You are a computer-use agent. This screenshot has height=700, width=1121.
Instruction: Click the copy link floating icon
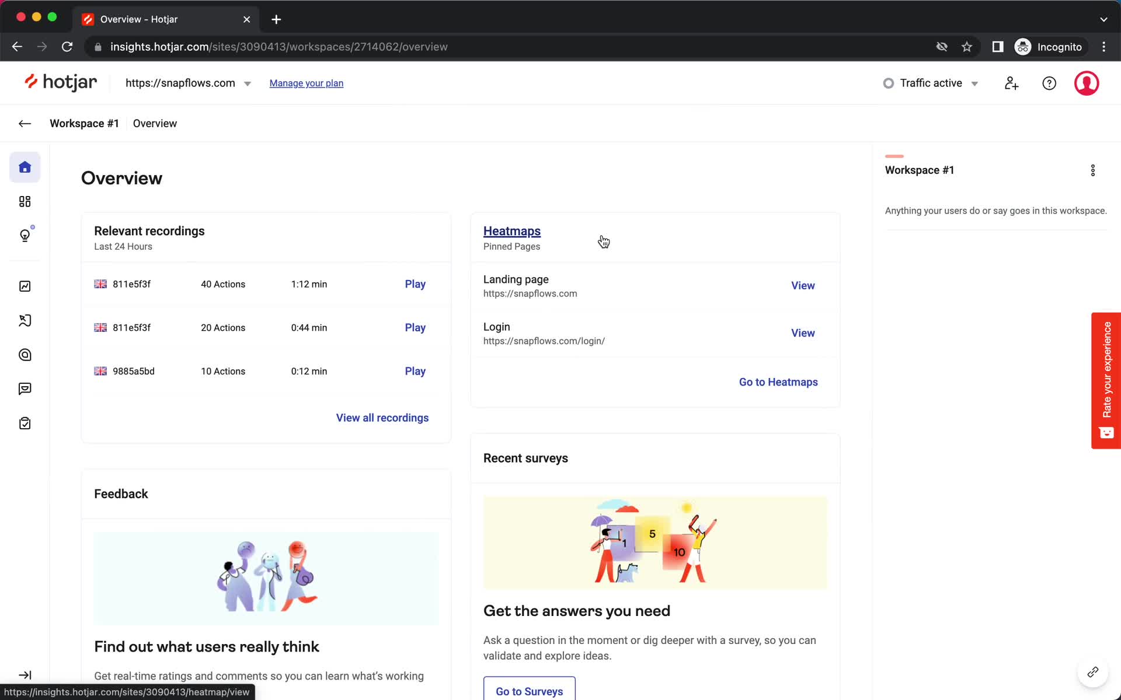[1092, 673]
